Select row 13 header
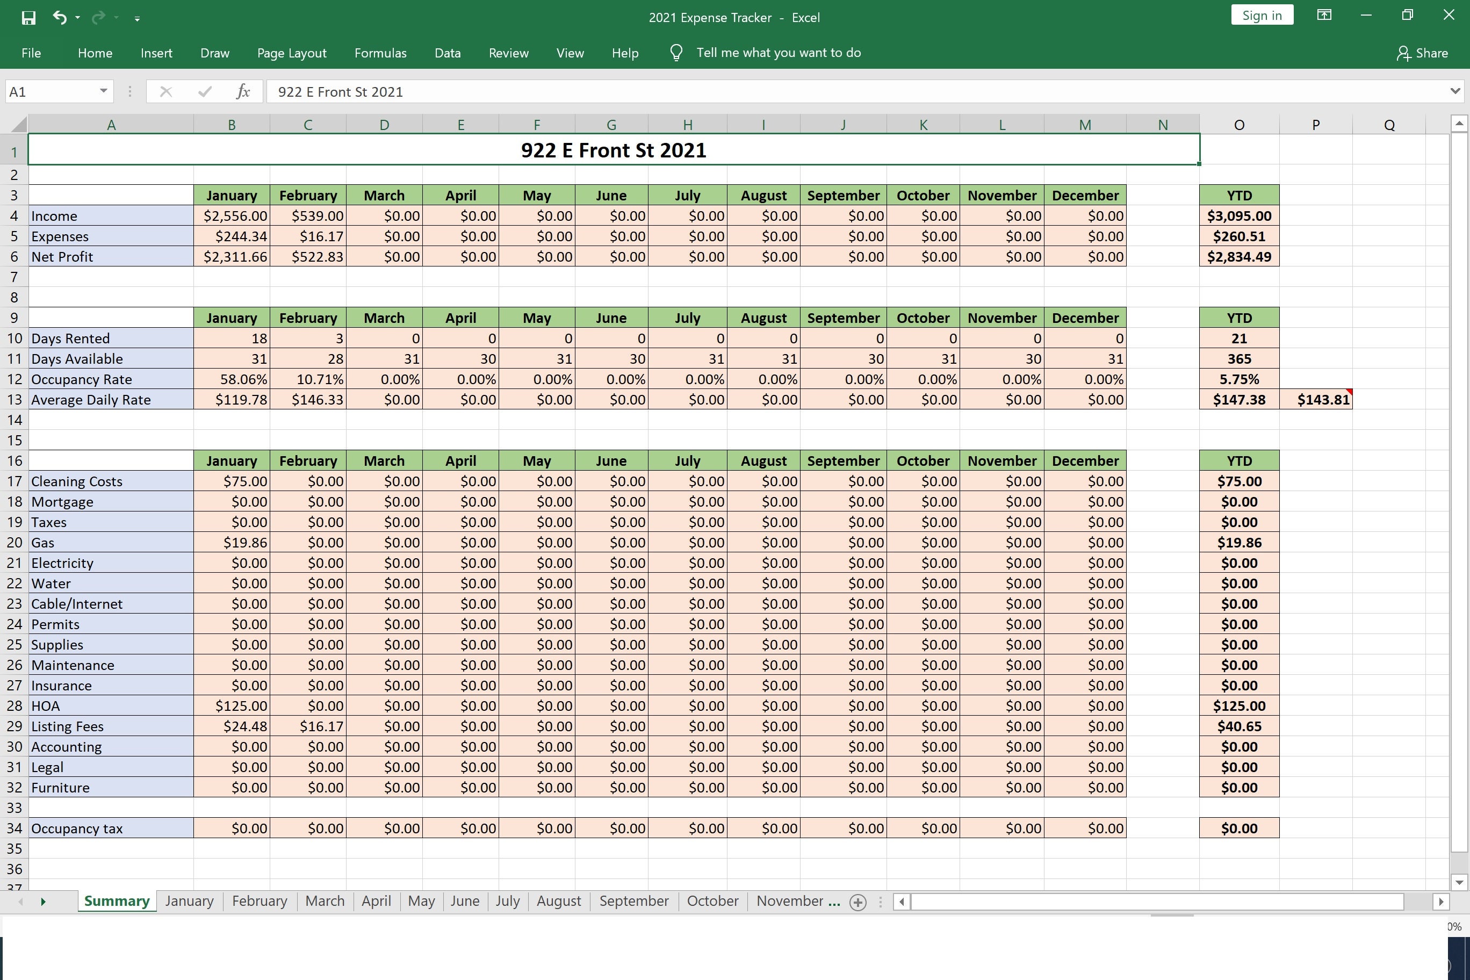 click(x=15, y=399)
